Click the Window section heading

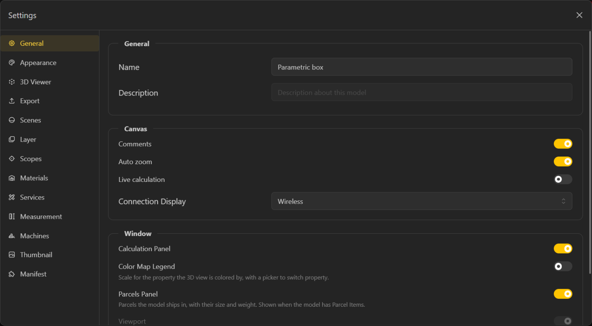point(138,234)
